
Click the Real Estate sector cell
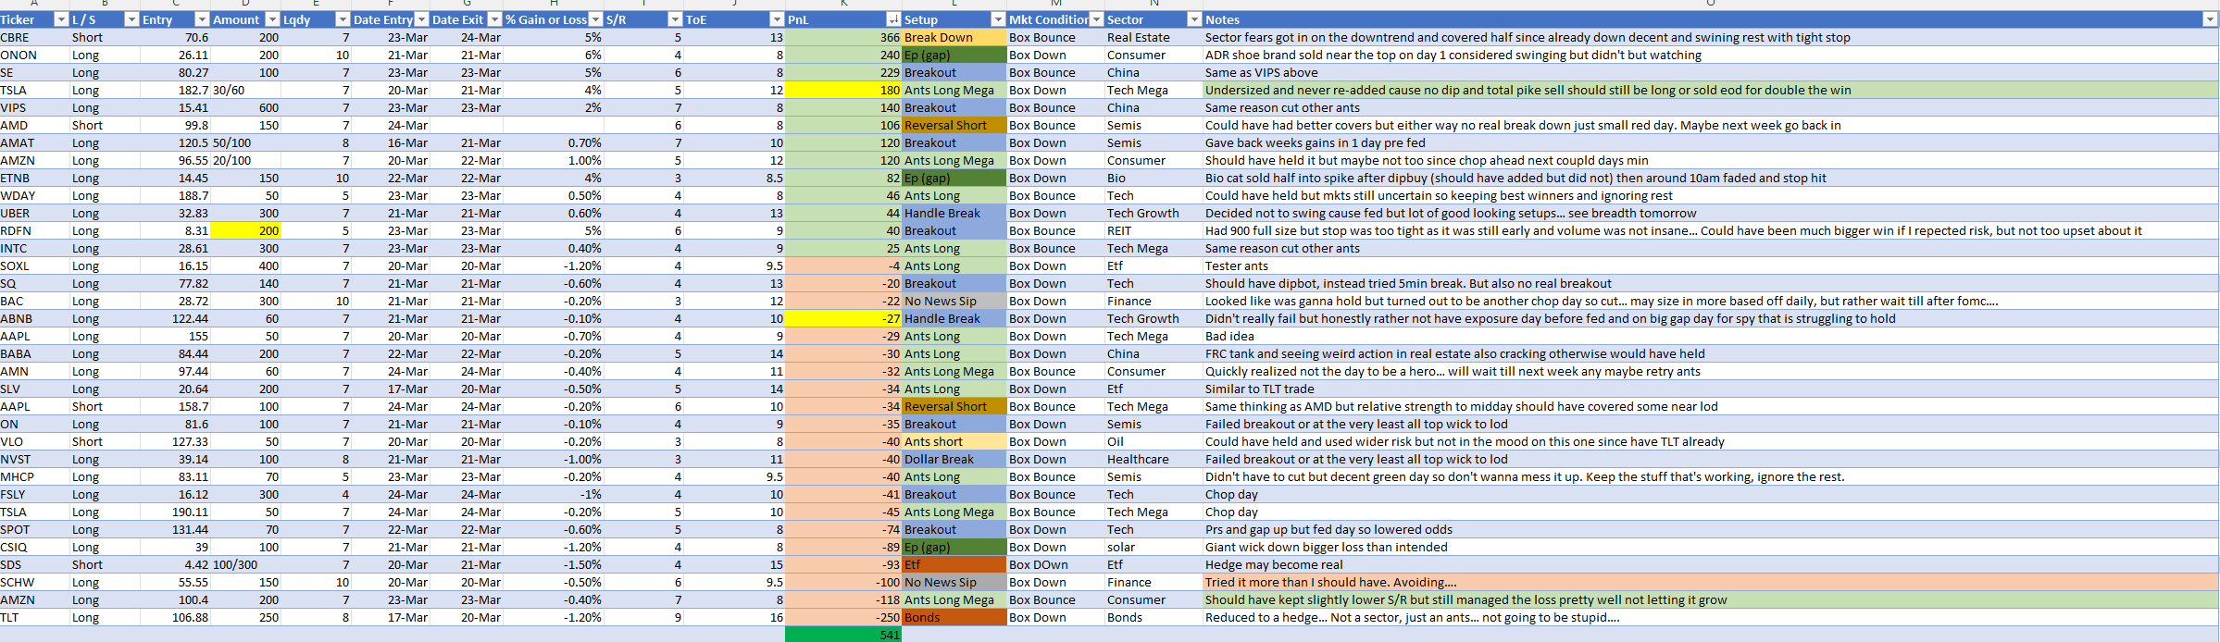pos(1154,37)
